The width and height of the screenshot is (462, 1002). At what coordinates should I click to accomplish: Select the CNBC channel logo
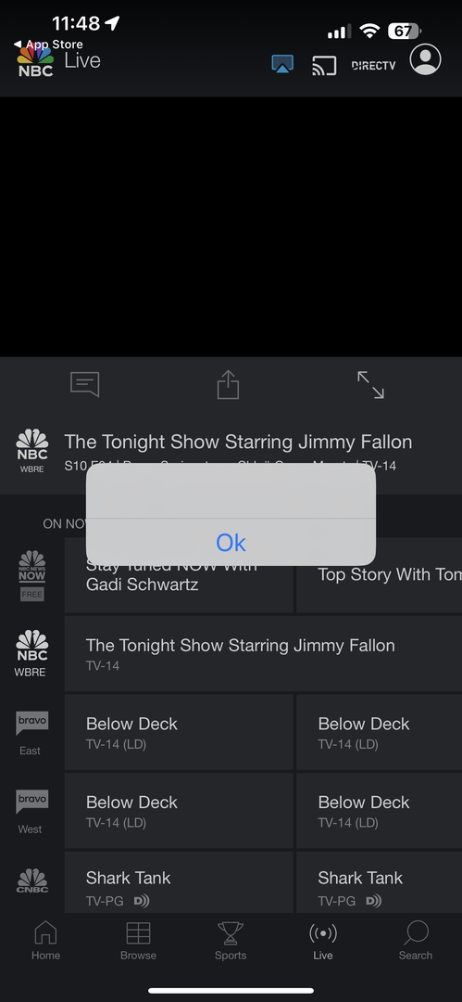31,880
